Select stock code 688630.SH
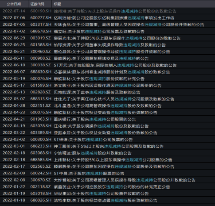The image size is (215, 206). click(41, 72)
